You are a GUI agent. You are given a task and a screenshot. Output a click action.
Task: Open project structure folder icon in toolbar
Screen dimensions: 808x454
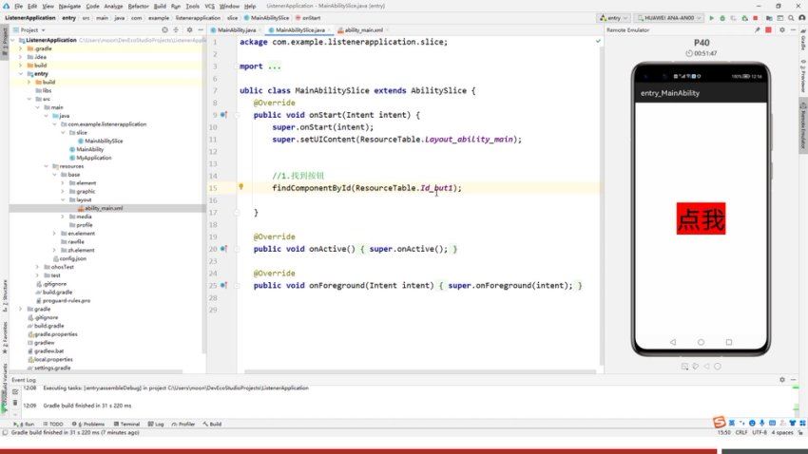[769, 18]
